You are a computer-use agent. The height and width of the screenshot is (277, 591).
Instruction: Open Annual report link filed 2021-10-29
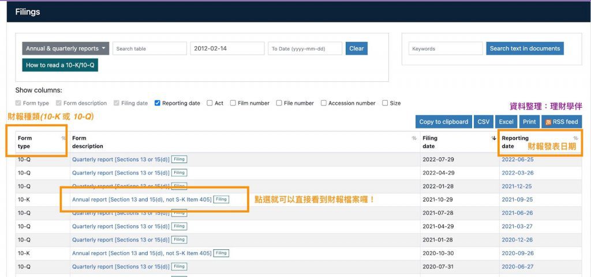coord(141,199)
